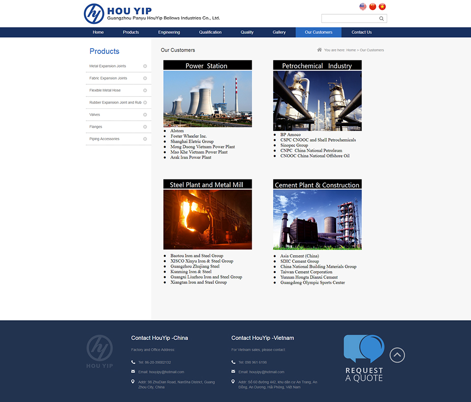Click the China email envelope icon
471x402 pixels.
click(x=133, y=372)
